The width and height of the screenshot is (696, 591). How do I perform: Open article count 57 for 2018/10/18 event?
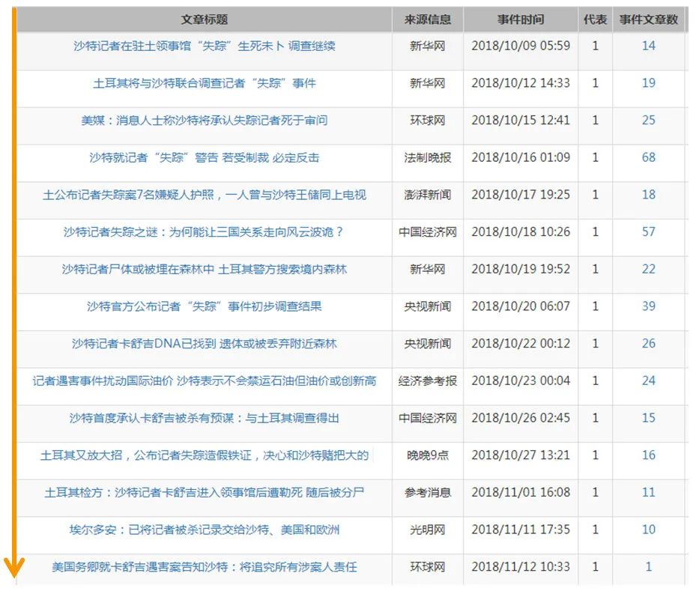[649, 232]
